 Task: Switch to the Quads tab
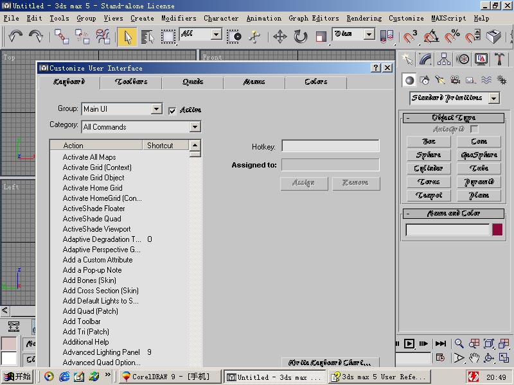[193, 82]
